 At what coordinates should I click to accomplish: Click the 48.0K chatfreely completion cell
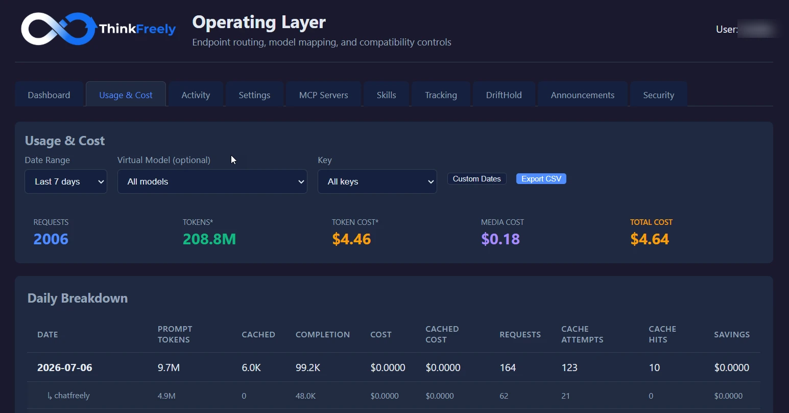(305, 396)
